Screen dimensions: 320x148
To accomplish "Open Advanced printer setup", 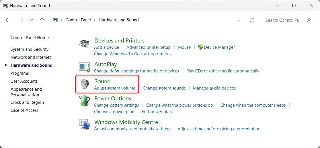I will point(149,47).
